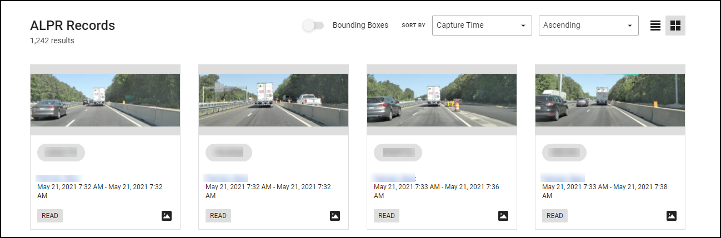The width and height of the screenshot is (721, 238).
Task: Open third record's thumbnail with orange barrels
Action: pyautogui.click(x=442, y=100)
